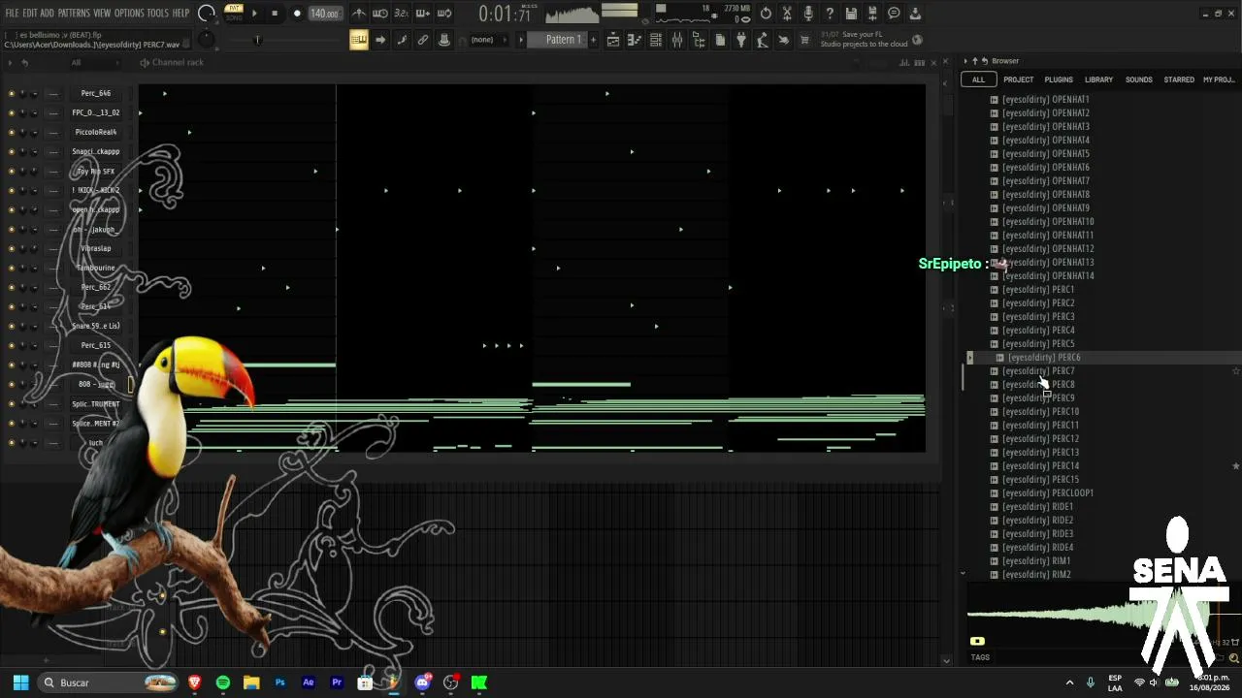Click the render/export audio icon

point(872,14)
